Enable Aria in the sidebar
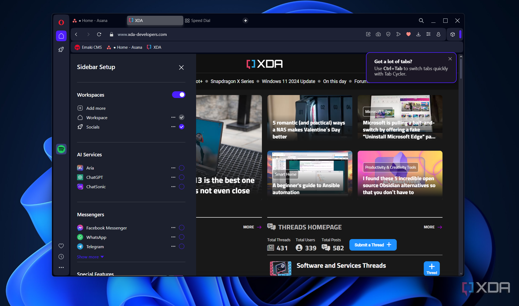Screen dimensions: 519x306 pos(182,168)
